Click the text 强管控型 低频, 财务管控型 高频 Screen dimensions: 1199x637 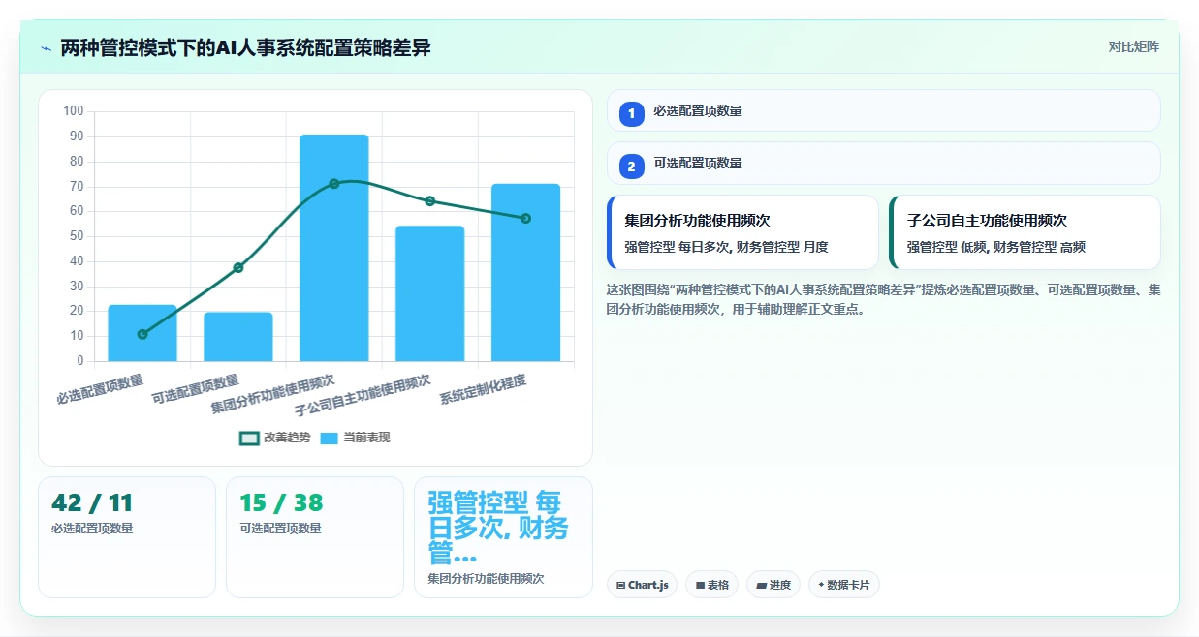coord(996,247)
